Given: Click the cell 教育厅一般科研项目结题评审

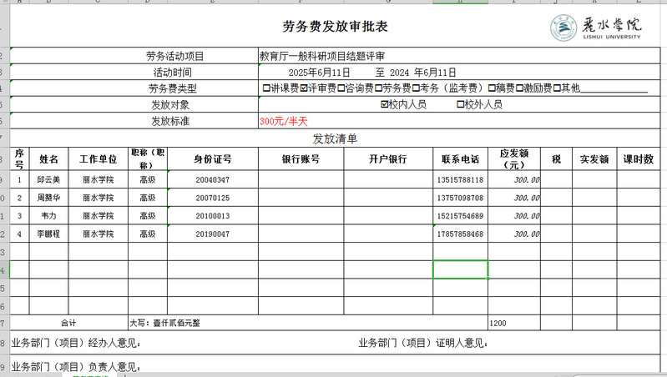Looking at the screenshot, I should 459,56.
